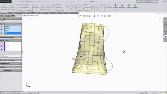Click the Wrap tool

tap(85, 5)
